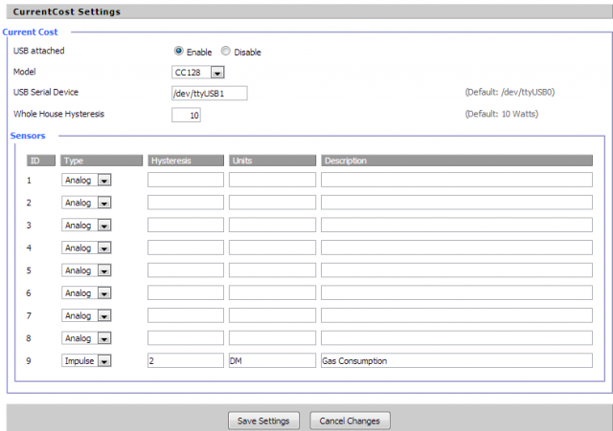Click the Description field for sensor 8

(457, 338)
